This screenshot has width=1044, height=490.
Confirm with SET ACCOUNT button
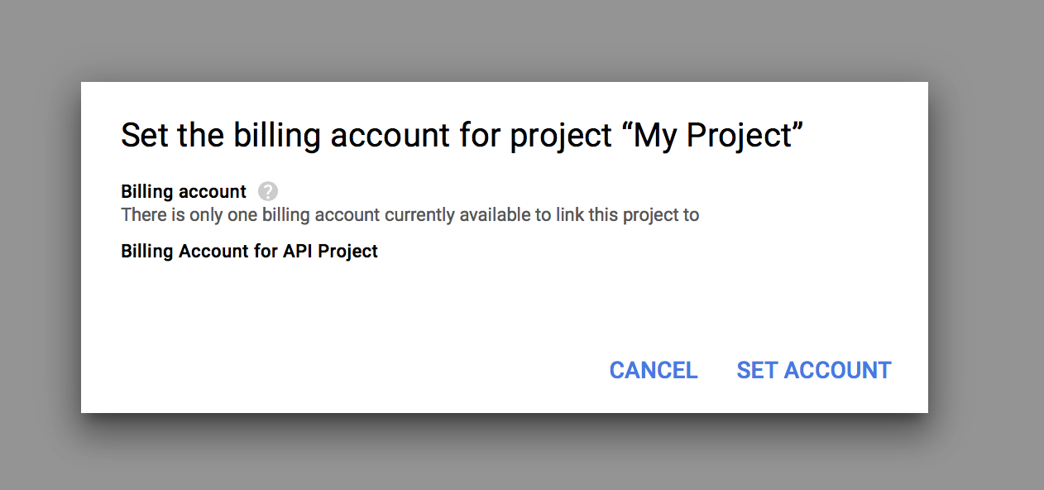814,370
